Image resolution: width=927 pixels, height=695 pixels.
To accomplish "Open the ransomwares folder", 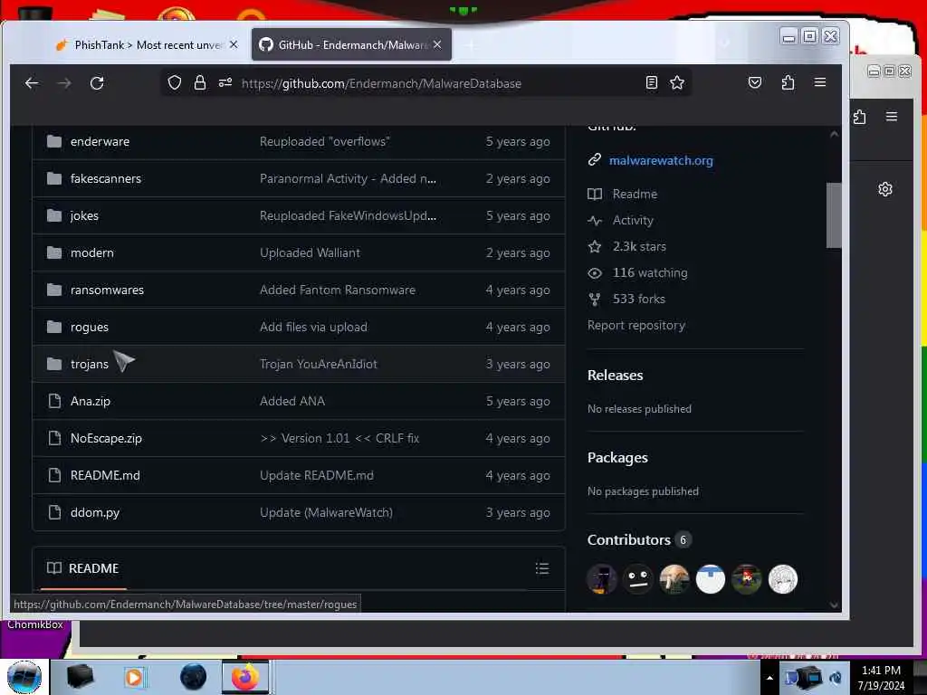I will (x=107, y=290).
